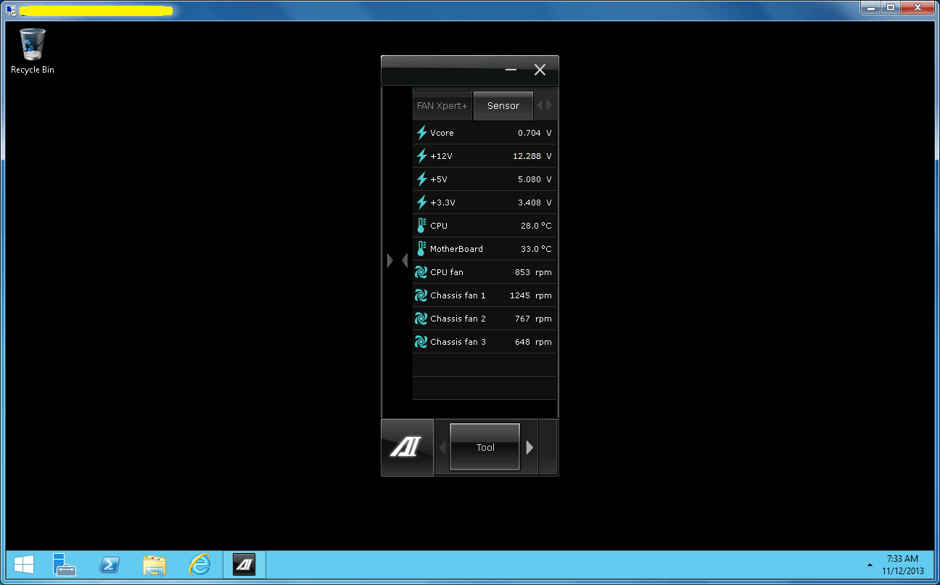Select the Chassis fan 1 label
940x585 pixels.
tap(458, 295)
